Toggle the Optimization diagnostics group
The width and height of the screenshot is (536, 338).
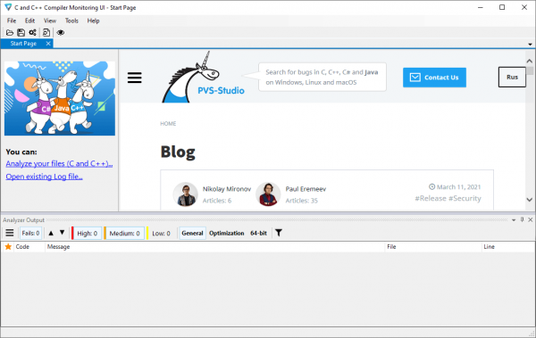tap(227, 233)
